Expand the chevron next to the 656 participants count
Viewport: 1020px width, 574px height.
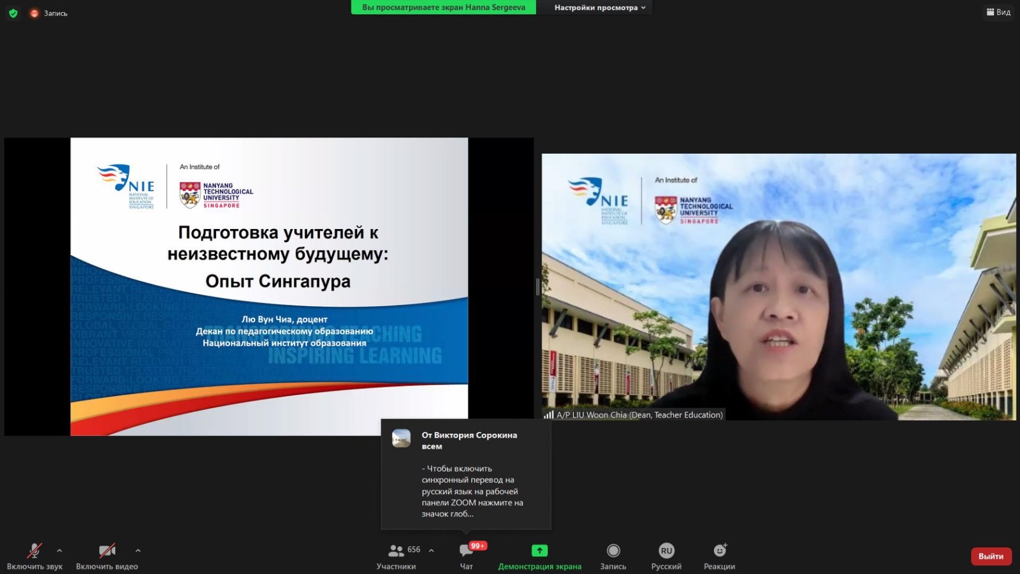point(431,550)
